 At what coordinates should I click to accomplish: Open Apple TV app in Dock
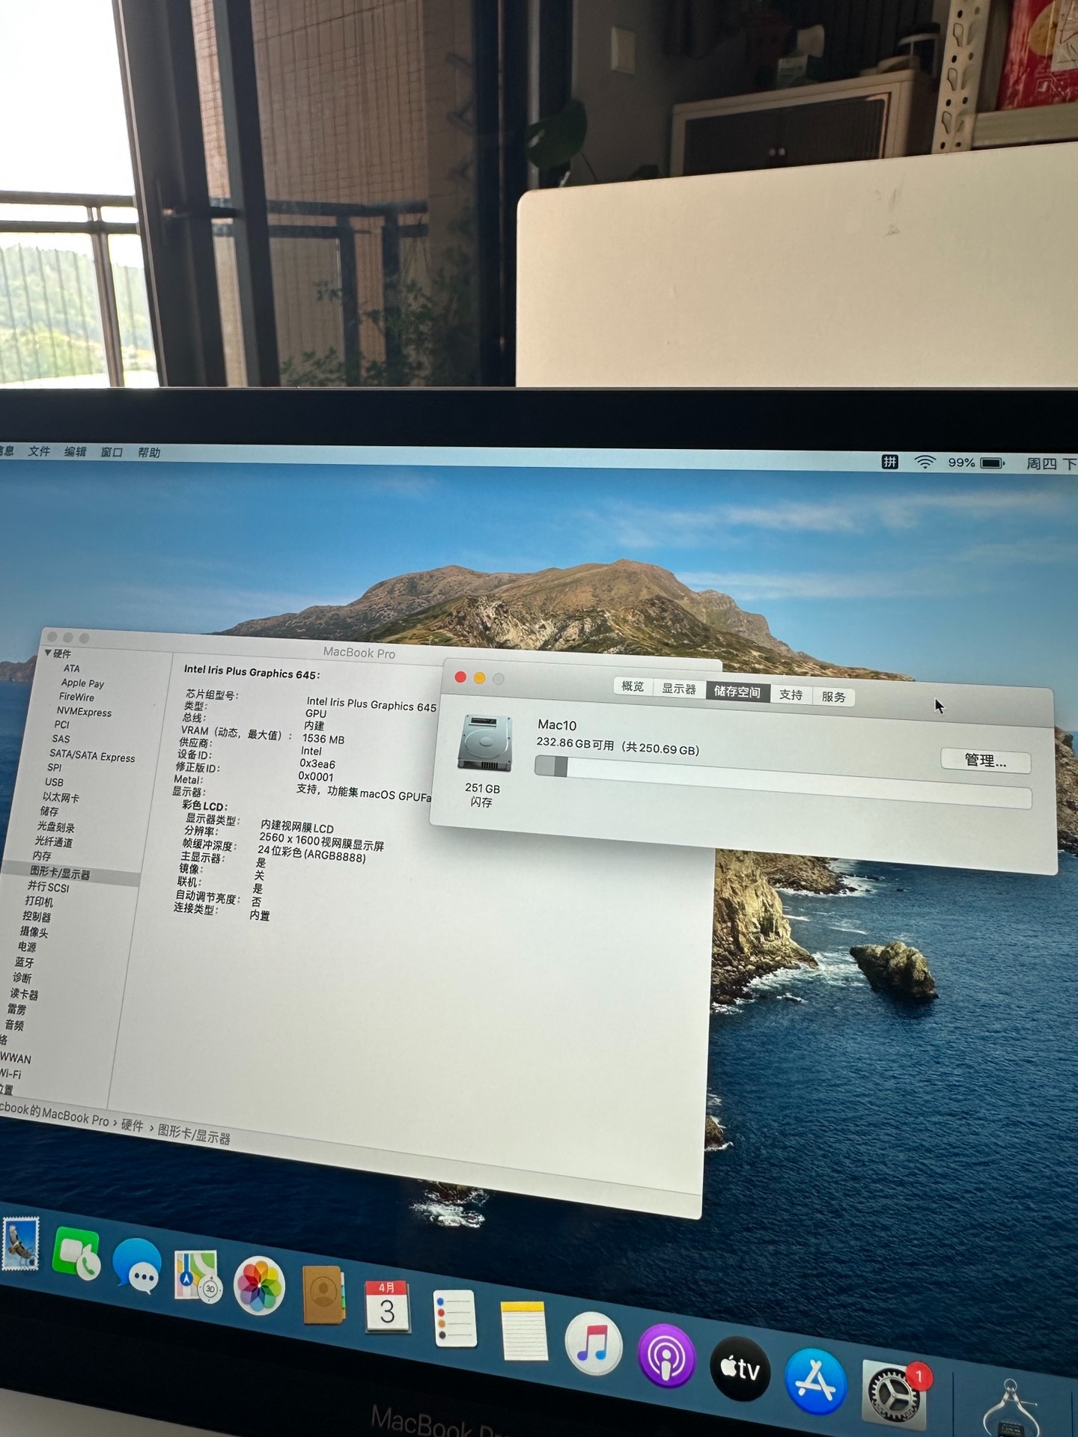click(x=740, y=1368)
